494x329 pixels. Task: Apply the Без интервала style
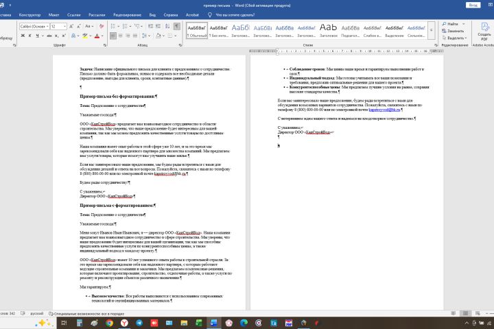click(x=218, y=31)
